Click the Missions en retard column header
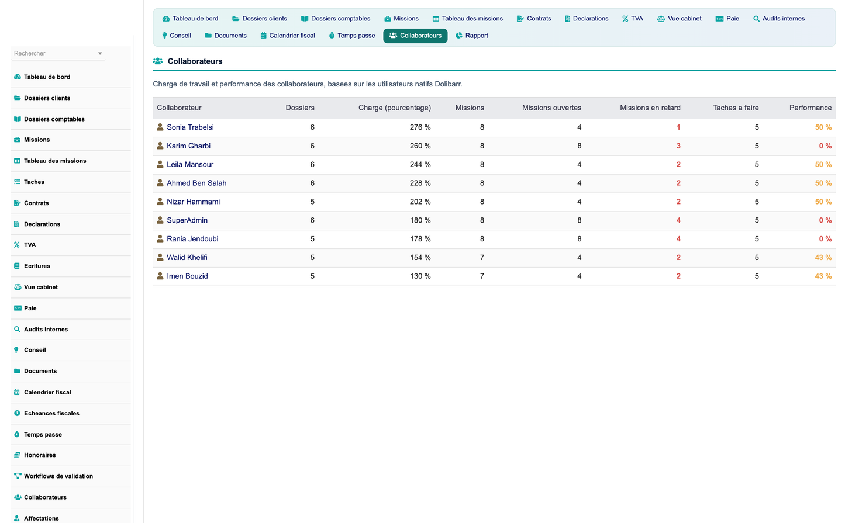The image size is (845, 523). (650, 108)
